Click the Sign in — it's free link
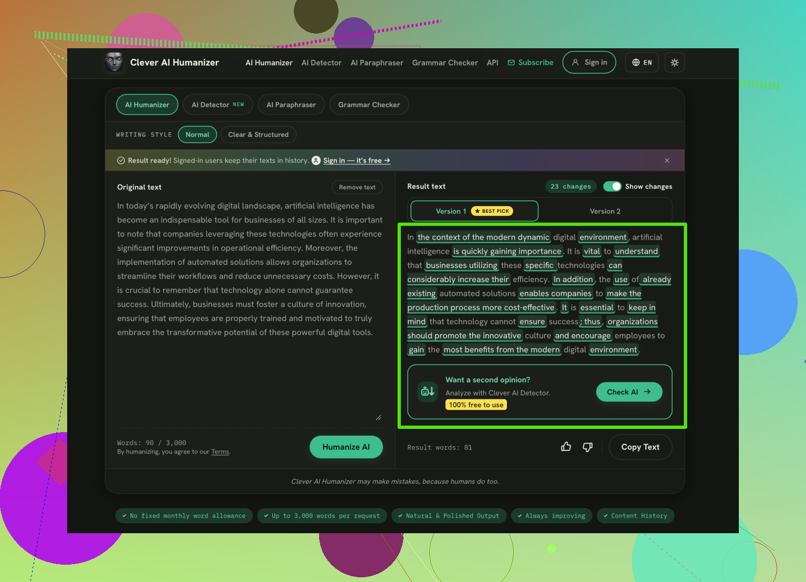This screenshot has width=806, height=582. (356, 160)
